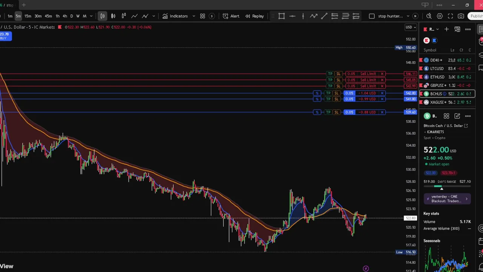
Task: Select the Line chart style icon
Action: (134, 16)
